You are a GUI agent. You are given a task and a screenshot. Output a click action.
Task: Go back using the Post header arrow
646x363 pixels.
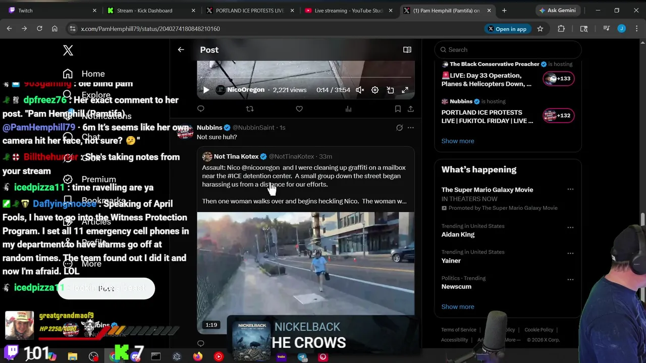tap(181, 49)
